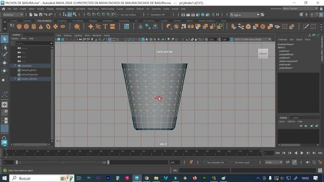Create a polygon cylinder from the shelf
This screenshot has width=324, height=182.
(34, 27)
